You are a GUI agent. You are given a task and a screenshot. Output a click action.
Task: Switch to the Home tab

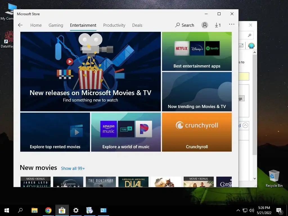36,25
